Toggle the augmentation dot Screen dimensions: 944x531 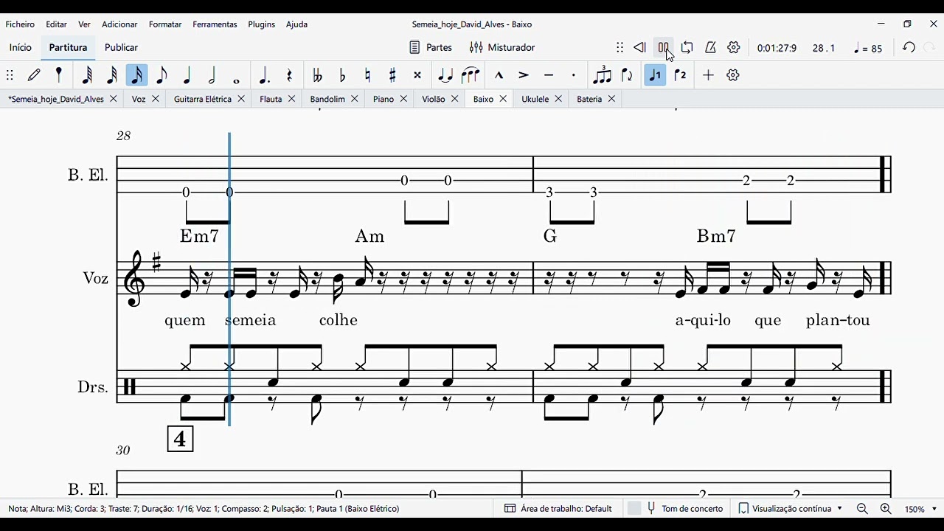coord(264,75)
